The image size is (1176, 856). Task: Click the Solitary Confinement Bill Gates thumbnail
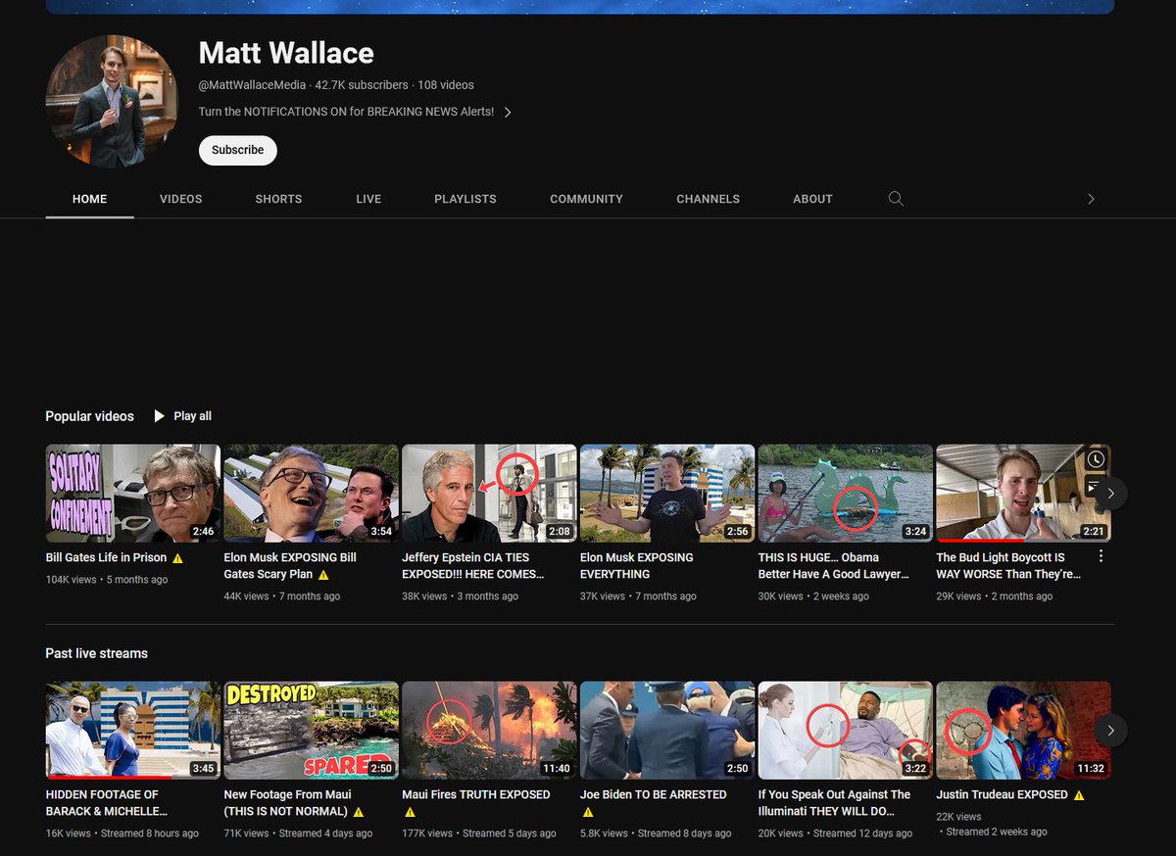point(133,494)
